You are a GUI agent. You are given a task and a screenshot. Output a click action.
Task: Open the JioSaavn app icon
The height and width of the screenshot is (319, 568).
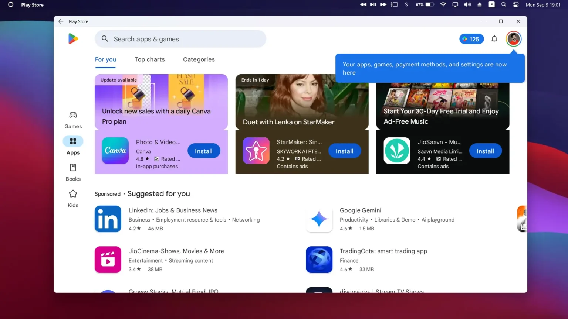[397, 151]
